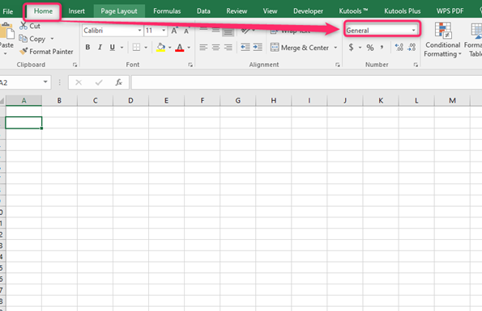
Task: Open the Borders grid icon
Action: [136, 47]
